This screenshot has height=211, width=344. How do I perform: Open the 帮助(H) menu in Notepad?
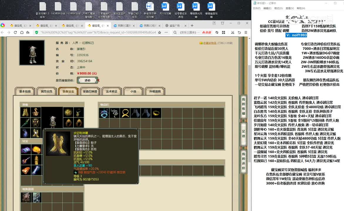click(301, 8)
